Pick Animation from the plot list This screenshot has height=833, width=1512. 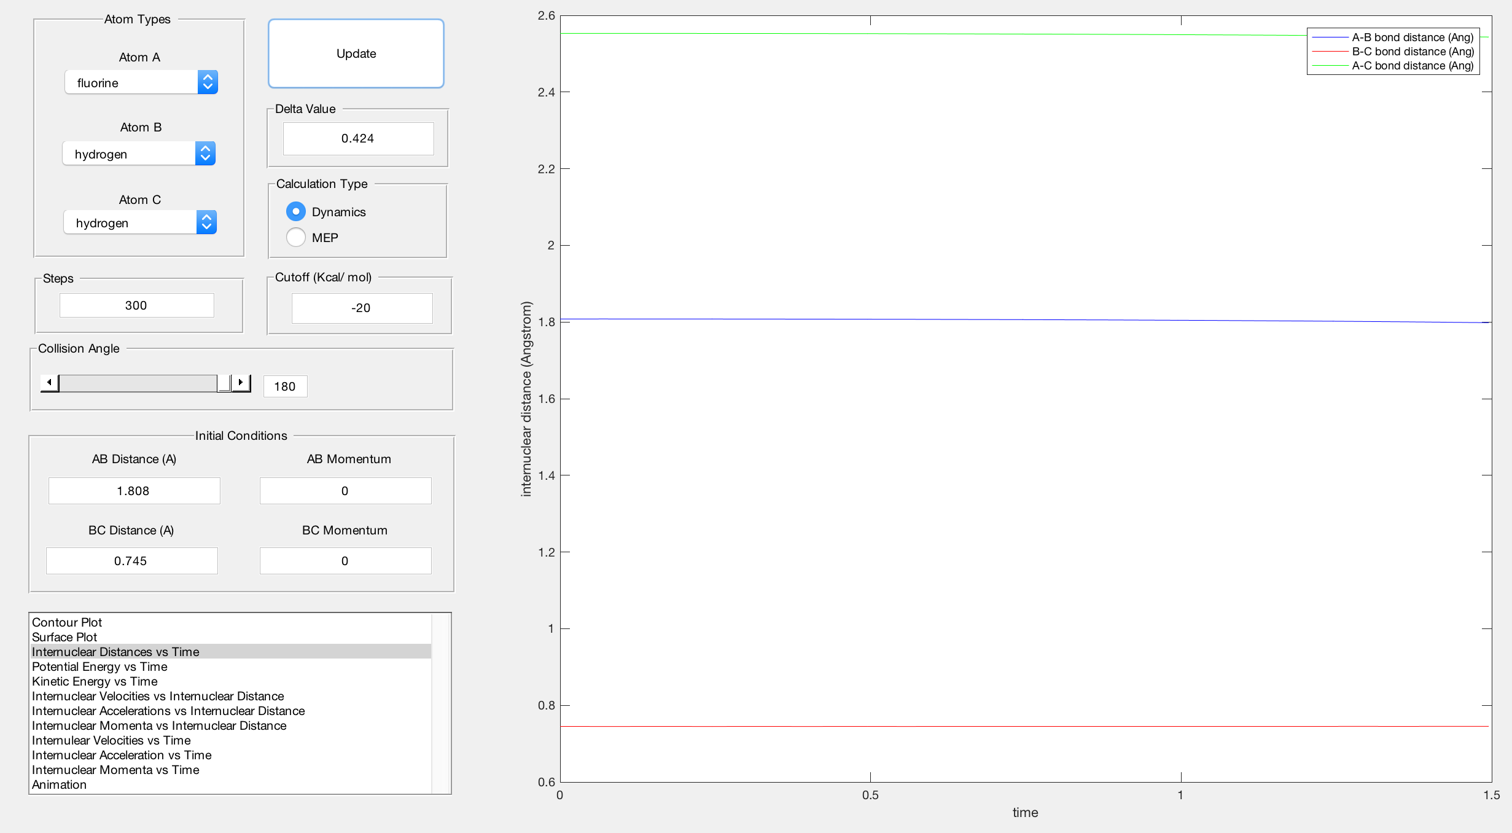tap(59, 784)
